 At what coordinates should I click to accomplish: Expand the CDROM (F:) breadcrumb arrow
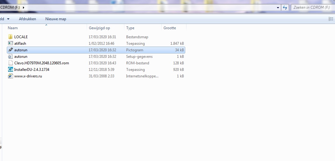coord(24,7)
